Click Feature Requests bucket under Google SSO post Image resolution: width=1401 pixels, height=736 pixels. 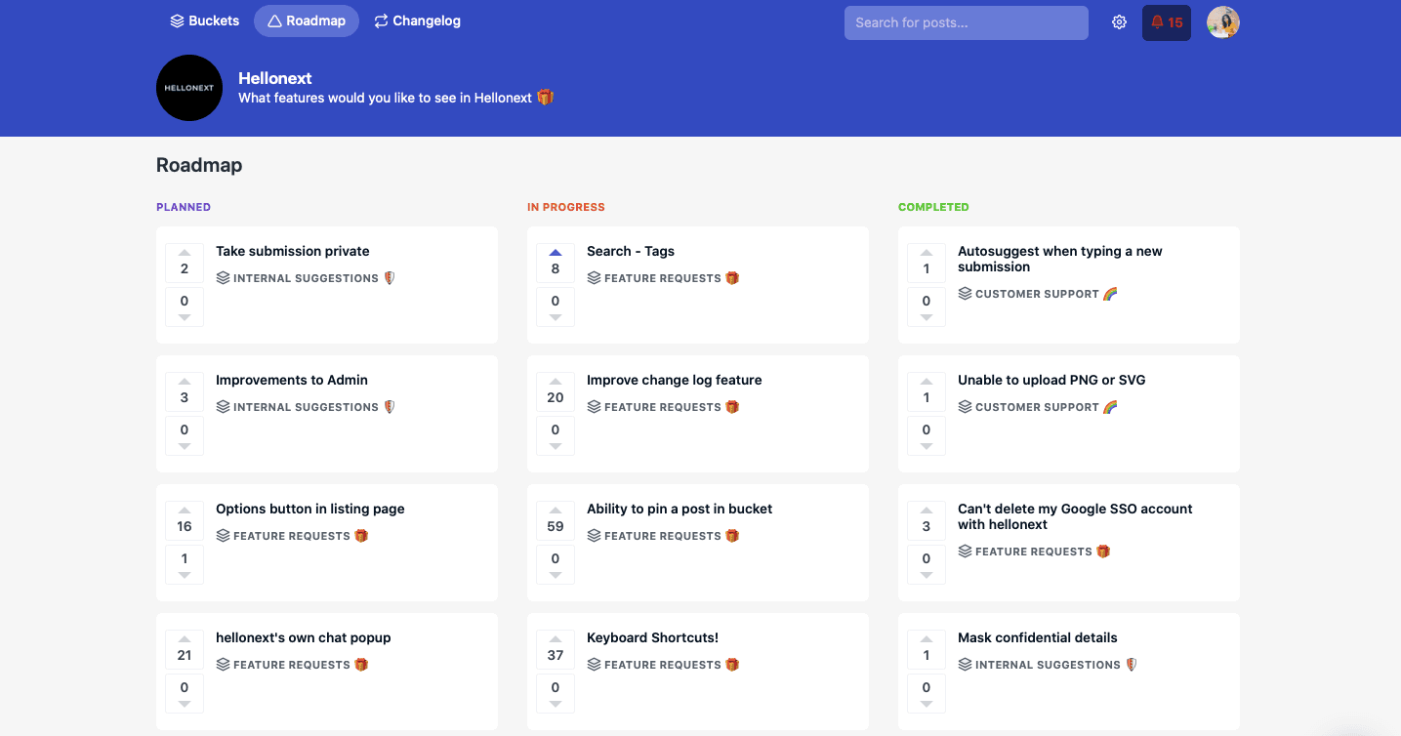1034,552
